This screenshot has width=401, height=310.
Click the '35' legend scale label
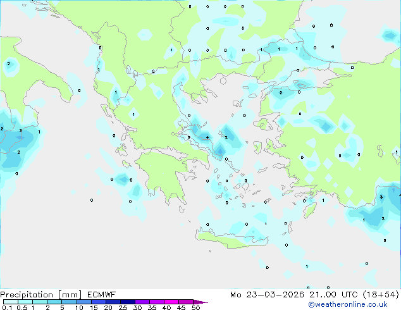(x=152, y=307)
